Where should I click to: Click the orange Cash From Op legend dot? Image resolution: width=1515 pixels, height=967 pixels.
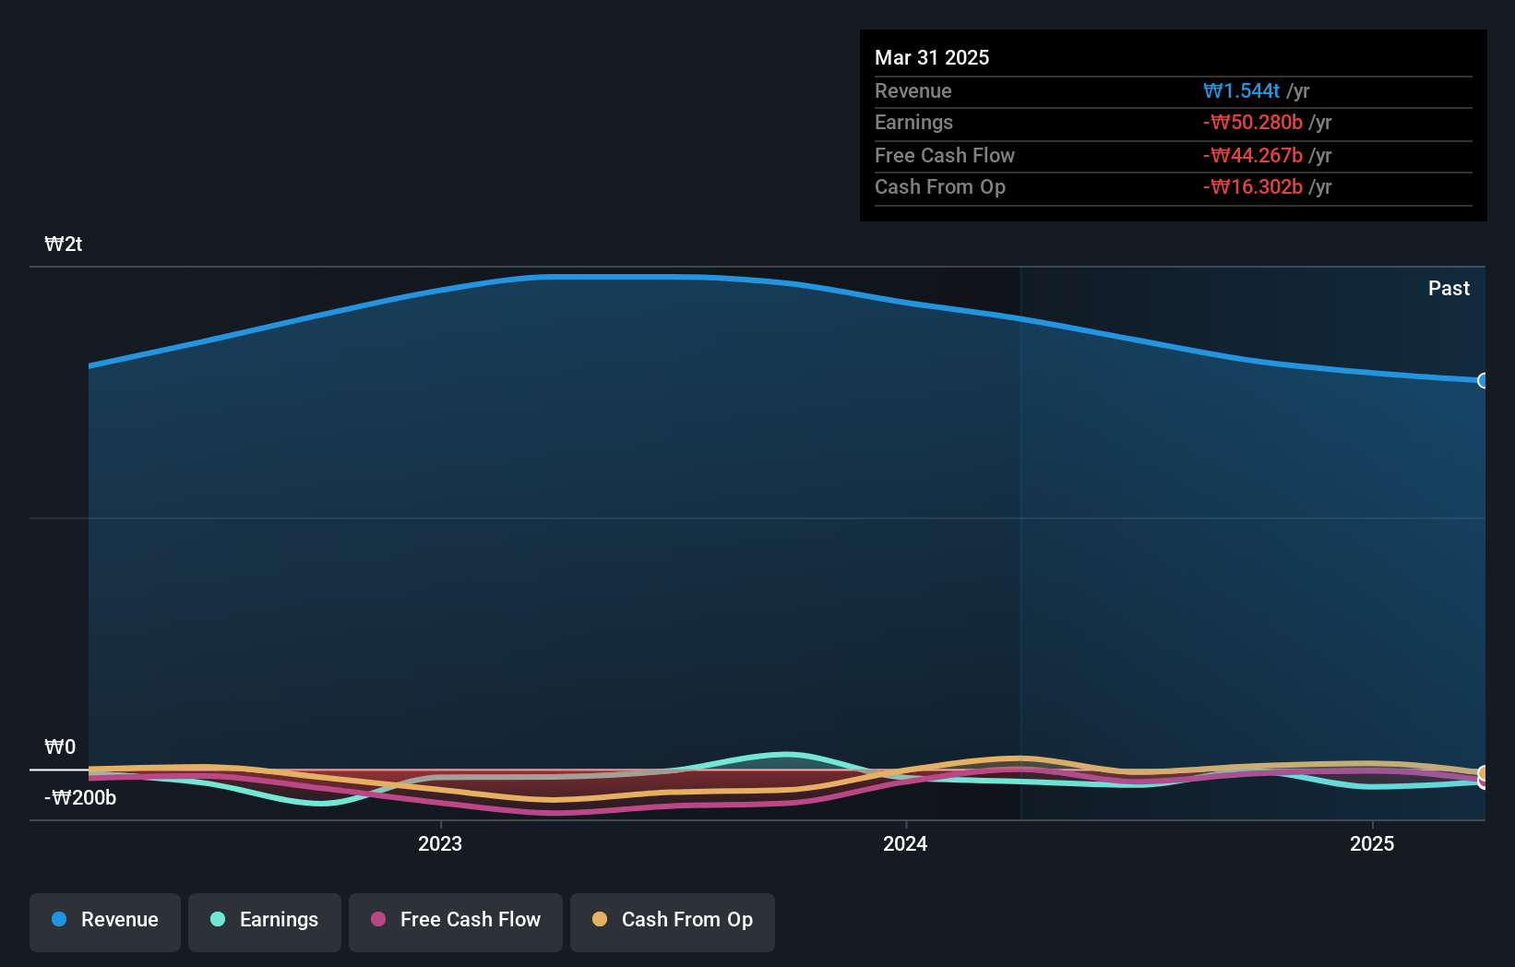click(x=600, y=919)
